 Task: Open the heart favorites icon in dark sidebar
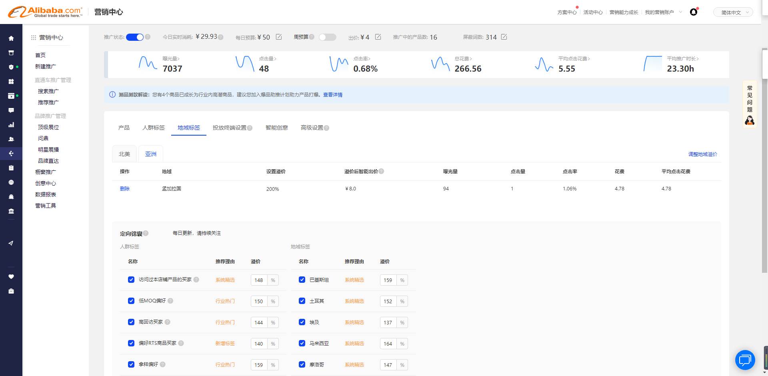click(x=11, y=277)
